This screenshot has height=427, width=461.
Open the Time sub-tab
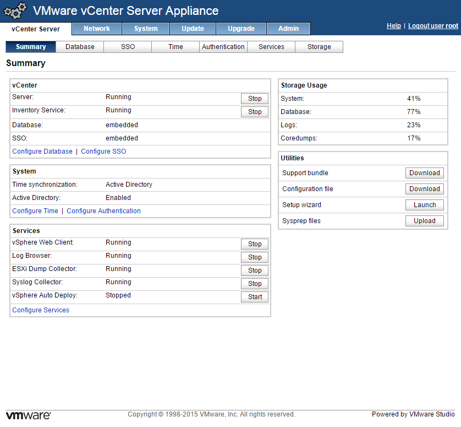pos(175,47)
